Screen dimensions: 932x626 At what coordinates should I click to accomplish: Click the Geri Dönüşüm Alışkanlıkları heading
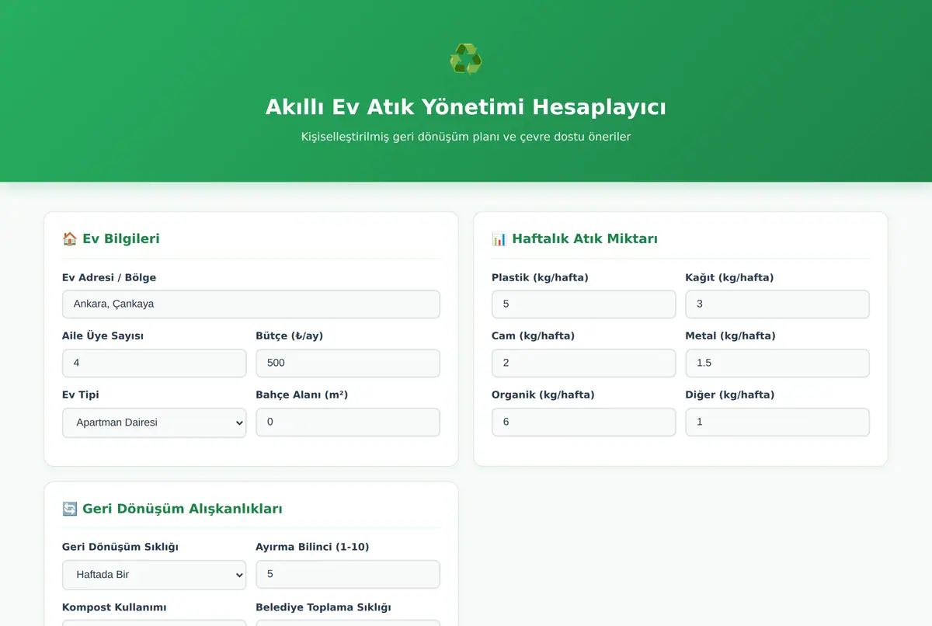[x=172, y=509]
